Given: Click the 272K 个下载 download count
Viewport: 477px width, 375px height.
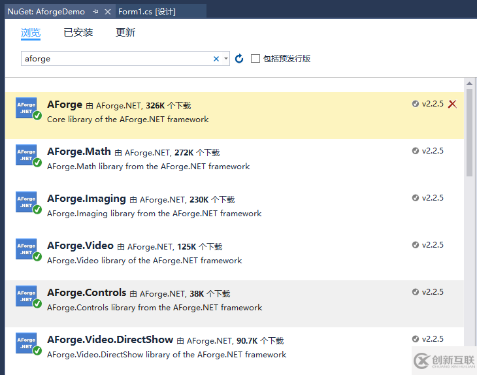Looking at the screenshot, I should coord(197,153).
